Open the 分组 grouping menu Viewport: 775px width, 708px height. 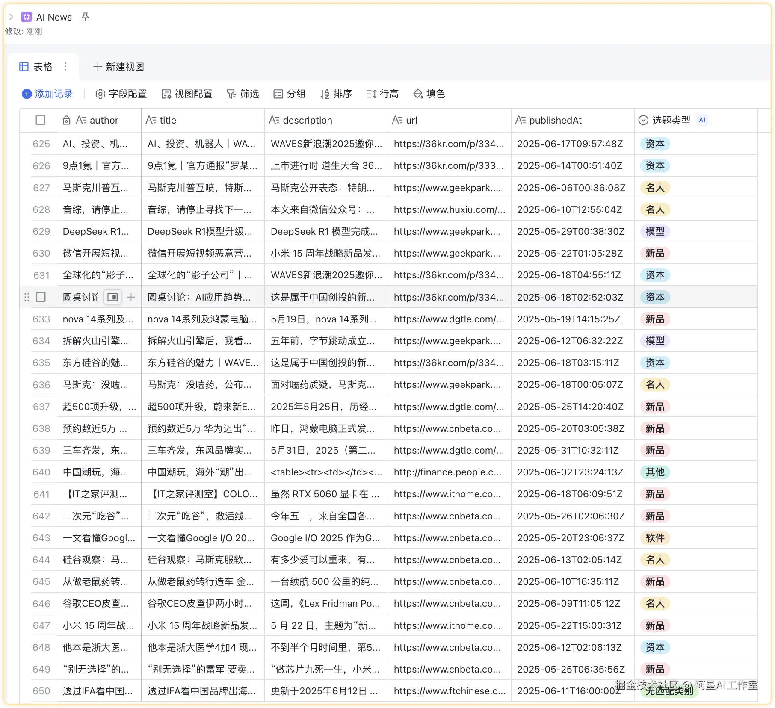290,94
